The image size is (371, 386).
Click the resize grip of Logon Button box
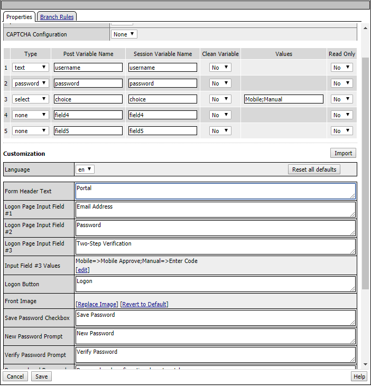(x=353, y=289)
